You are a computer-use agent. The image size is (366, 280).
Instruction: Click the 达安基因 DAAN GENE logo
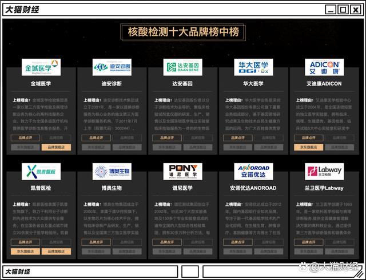point(183,67)
